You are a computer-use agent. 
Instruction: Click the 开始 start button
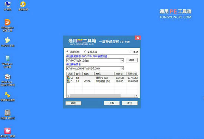coord(112,103)
